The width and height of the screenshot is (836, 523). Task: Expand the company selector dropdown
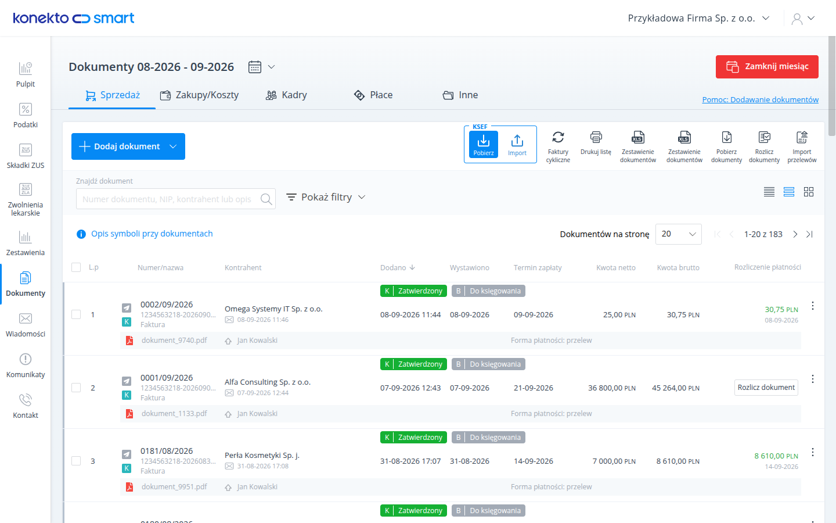pyautogui.click(x=698, y=18)
